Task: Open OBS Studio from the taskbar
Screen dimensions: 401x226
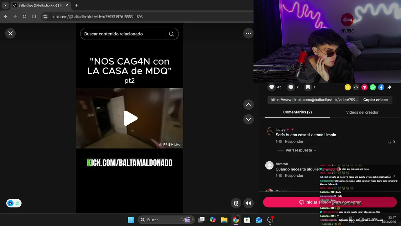Action: (270, 220)
